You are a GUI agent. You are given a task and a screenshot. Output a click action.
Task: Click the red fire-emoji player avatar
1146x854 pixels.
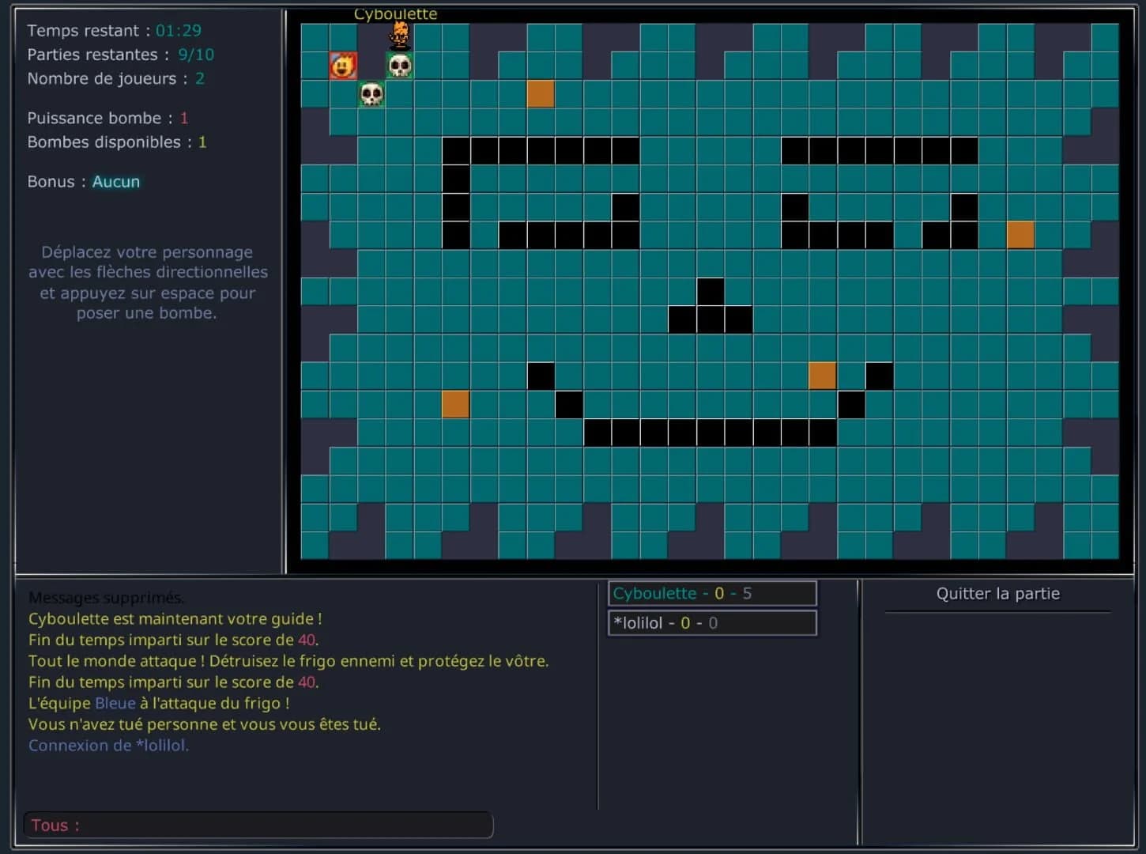point(342,65)
